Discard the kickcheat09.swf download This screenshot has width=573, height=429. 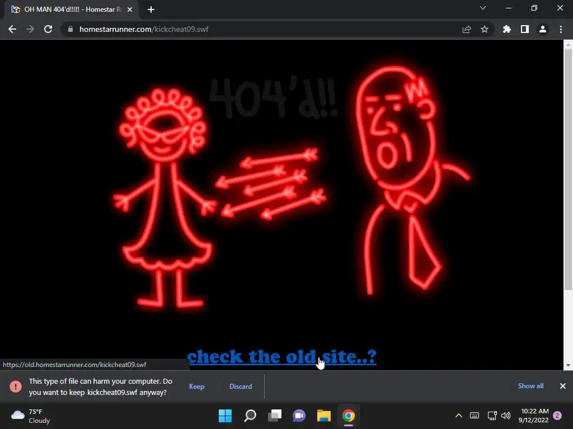pos(241,387)
